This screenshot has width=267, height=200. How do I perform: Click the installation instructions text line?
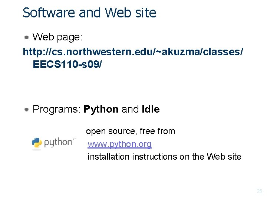coord(164,157)
